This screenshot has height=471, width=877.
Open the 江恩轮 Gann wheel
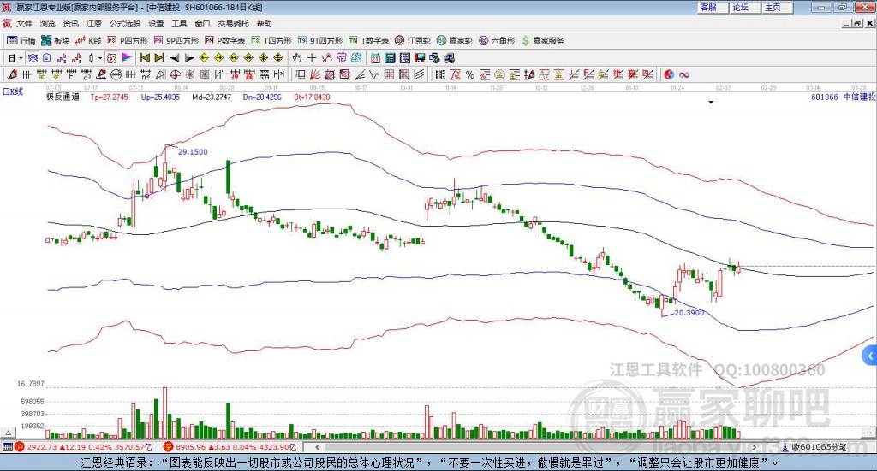click(413, 41)
